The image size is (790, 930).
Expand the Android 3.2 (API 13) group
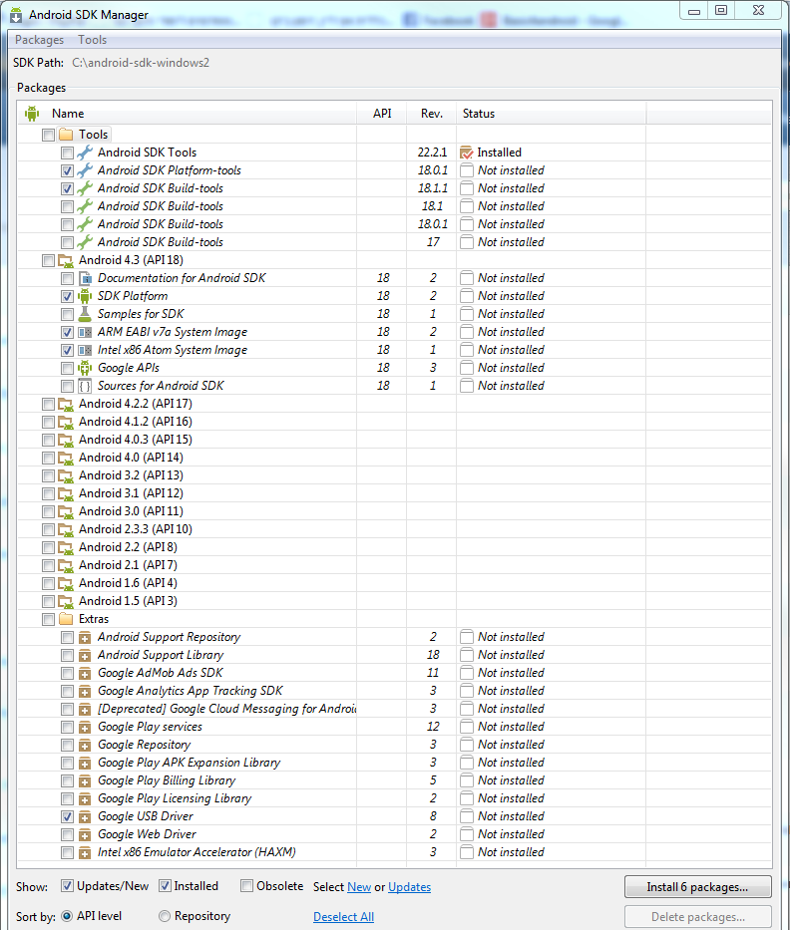tap(132, 475)
